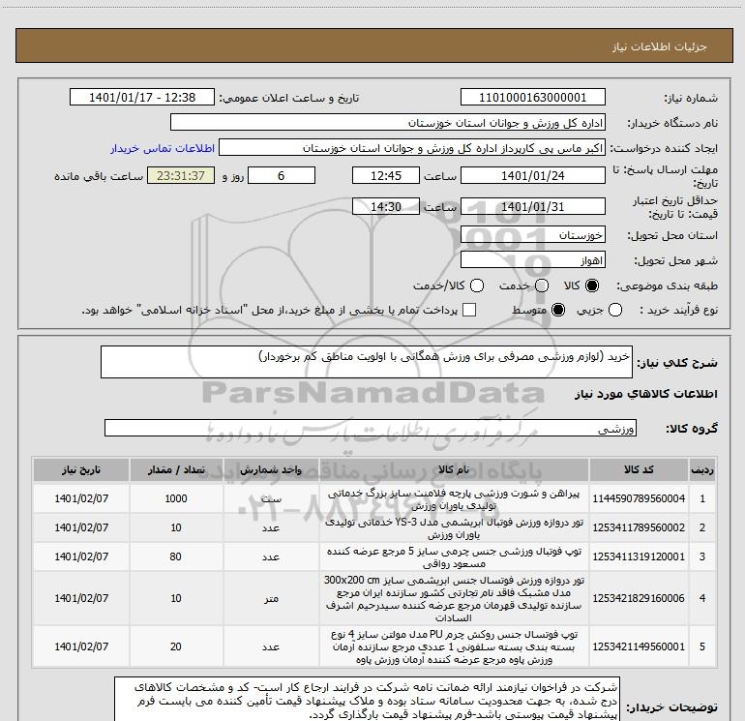Screen dimensions: 745x721
Task: Click the unit cell متر in row 4
Action: 271,598
